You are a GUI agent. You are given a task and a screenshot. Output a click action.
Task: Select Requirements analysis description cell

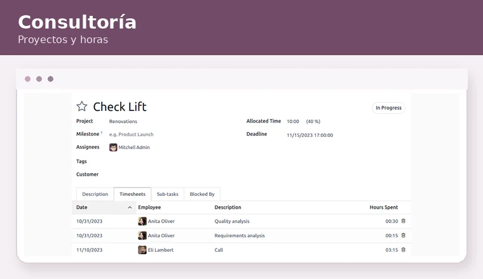coord(240,236)
